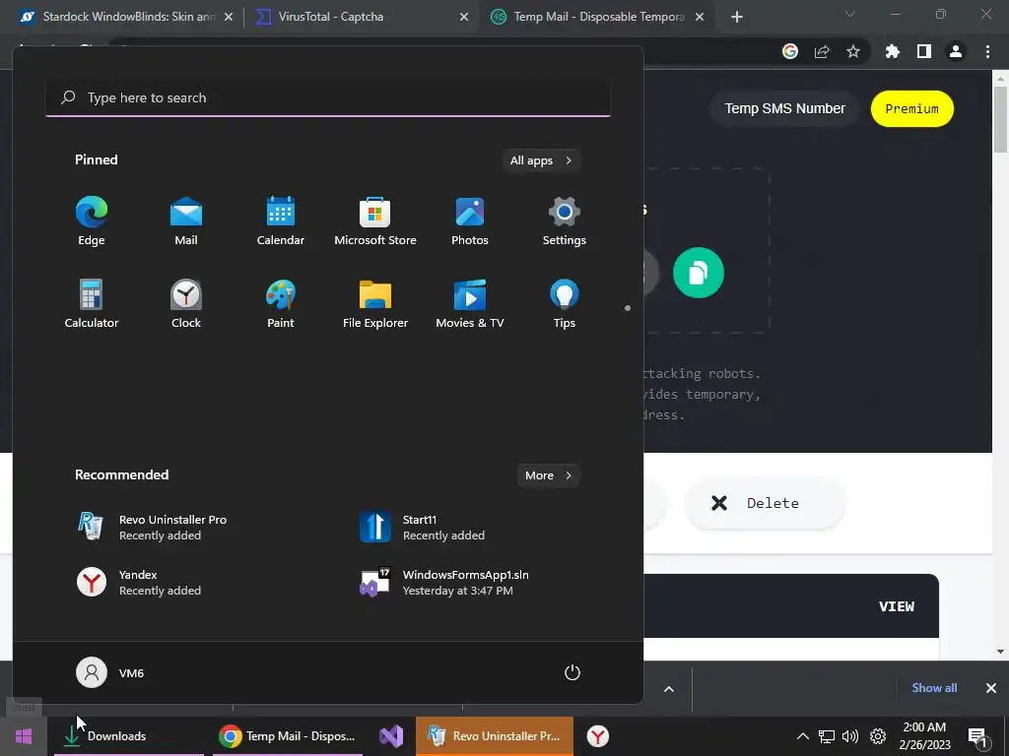Open Settings from pinned apps
The image size is (1009, 756).
pos(565,221)
